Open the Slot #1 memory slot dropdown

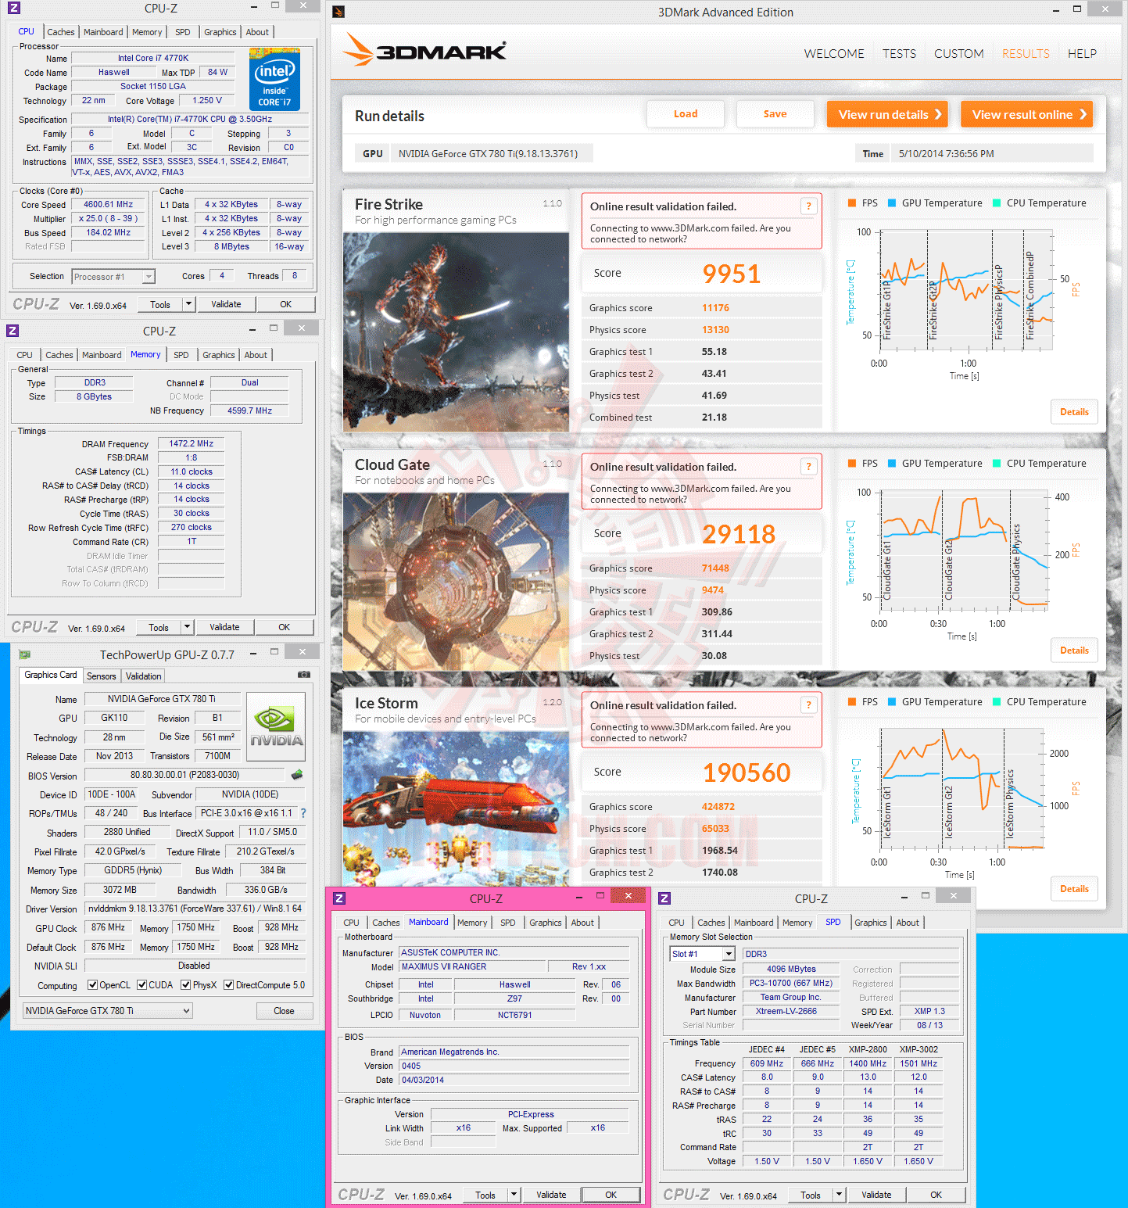[703, 954]
